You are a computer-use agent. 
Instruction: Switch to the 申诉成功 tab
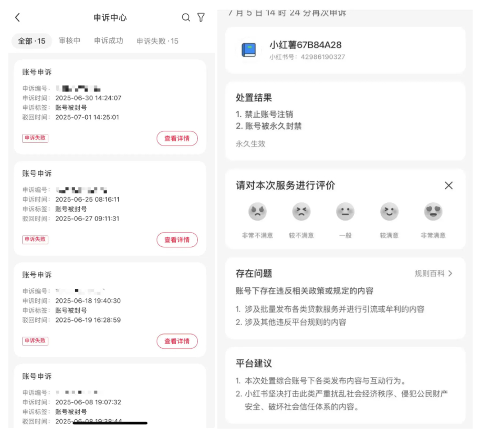pos(109,41)
